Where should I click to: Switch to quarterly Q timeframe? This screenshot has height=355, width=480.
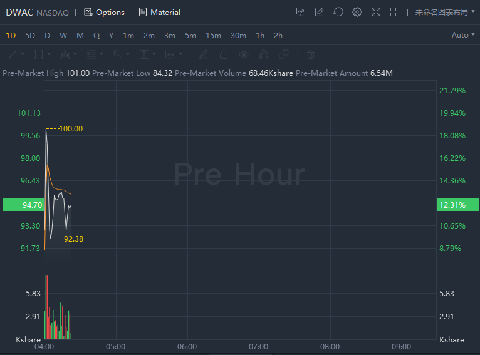click(x=97, y=36)
